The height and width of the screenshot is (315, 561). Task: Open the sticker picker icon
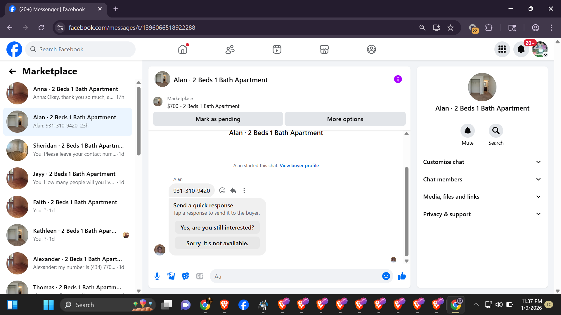pos(186,276)
